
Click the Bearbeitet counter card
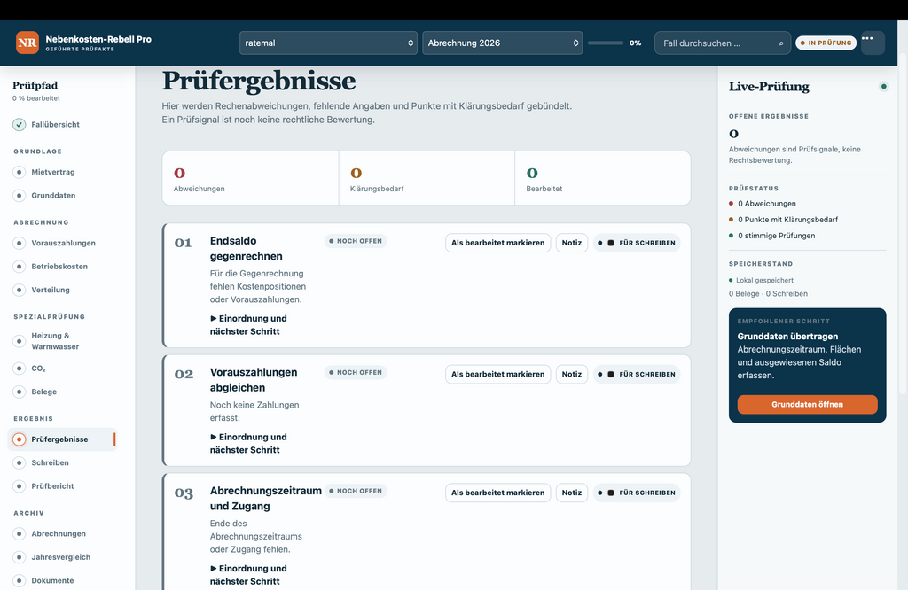(x=603, y=178)
